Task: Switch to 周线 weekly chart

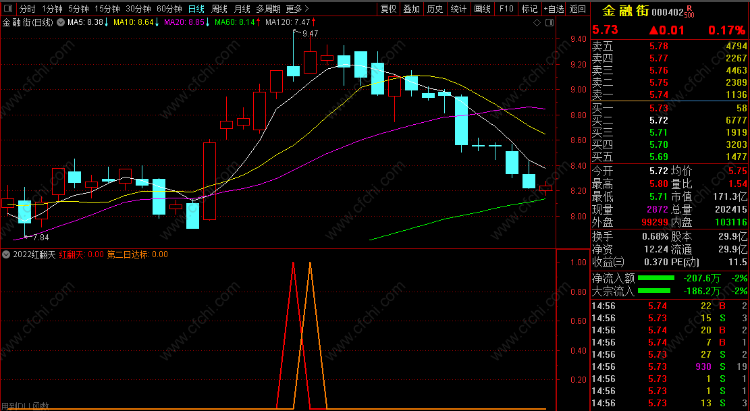Action: [219, 9]
